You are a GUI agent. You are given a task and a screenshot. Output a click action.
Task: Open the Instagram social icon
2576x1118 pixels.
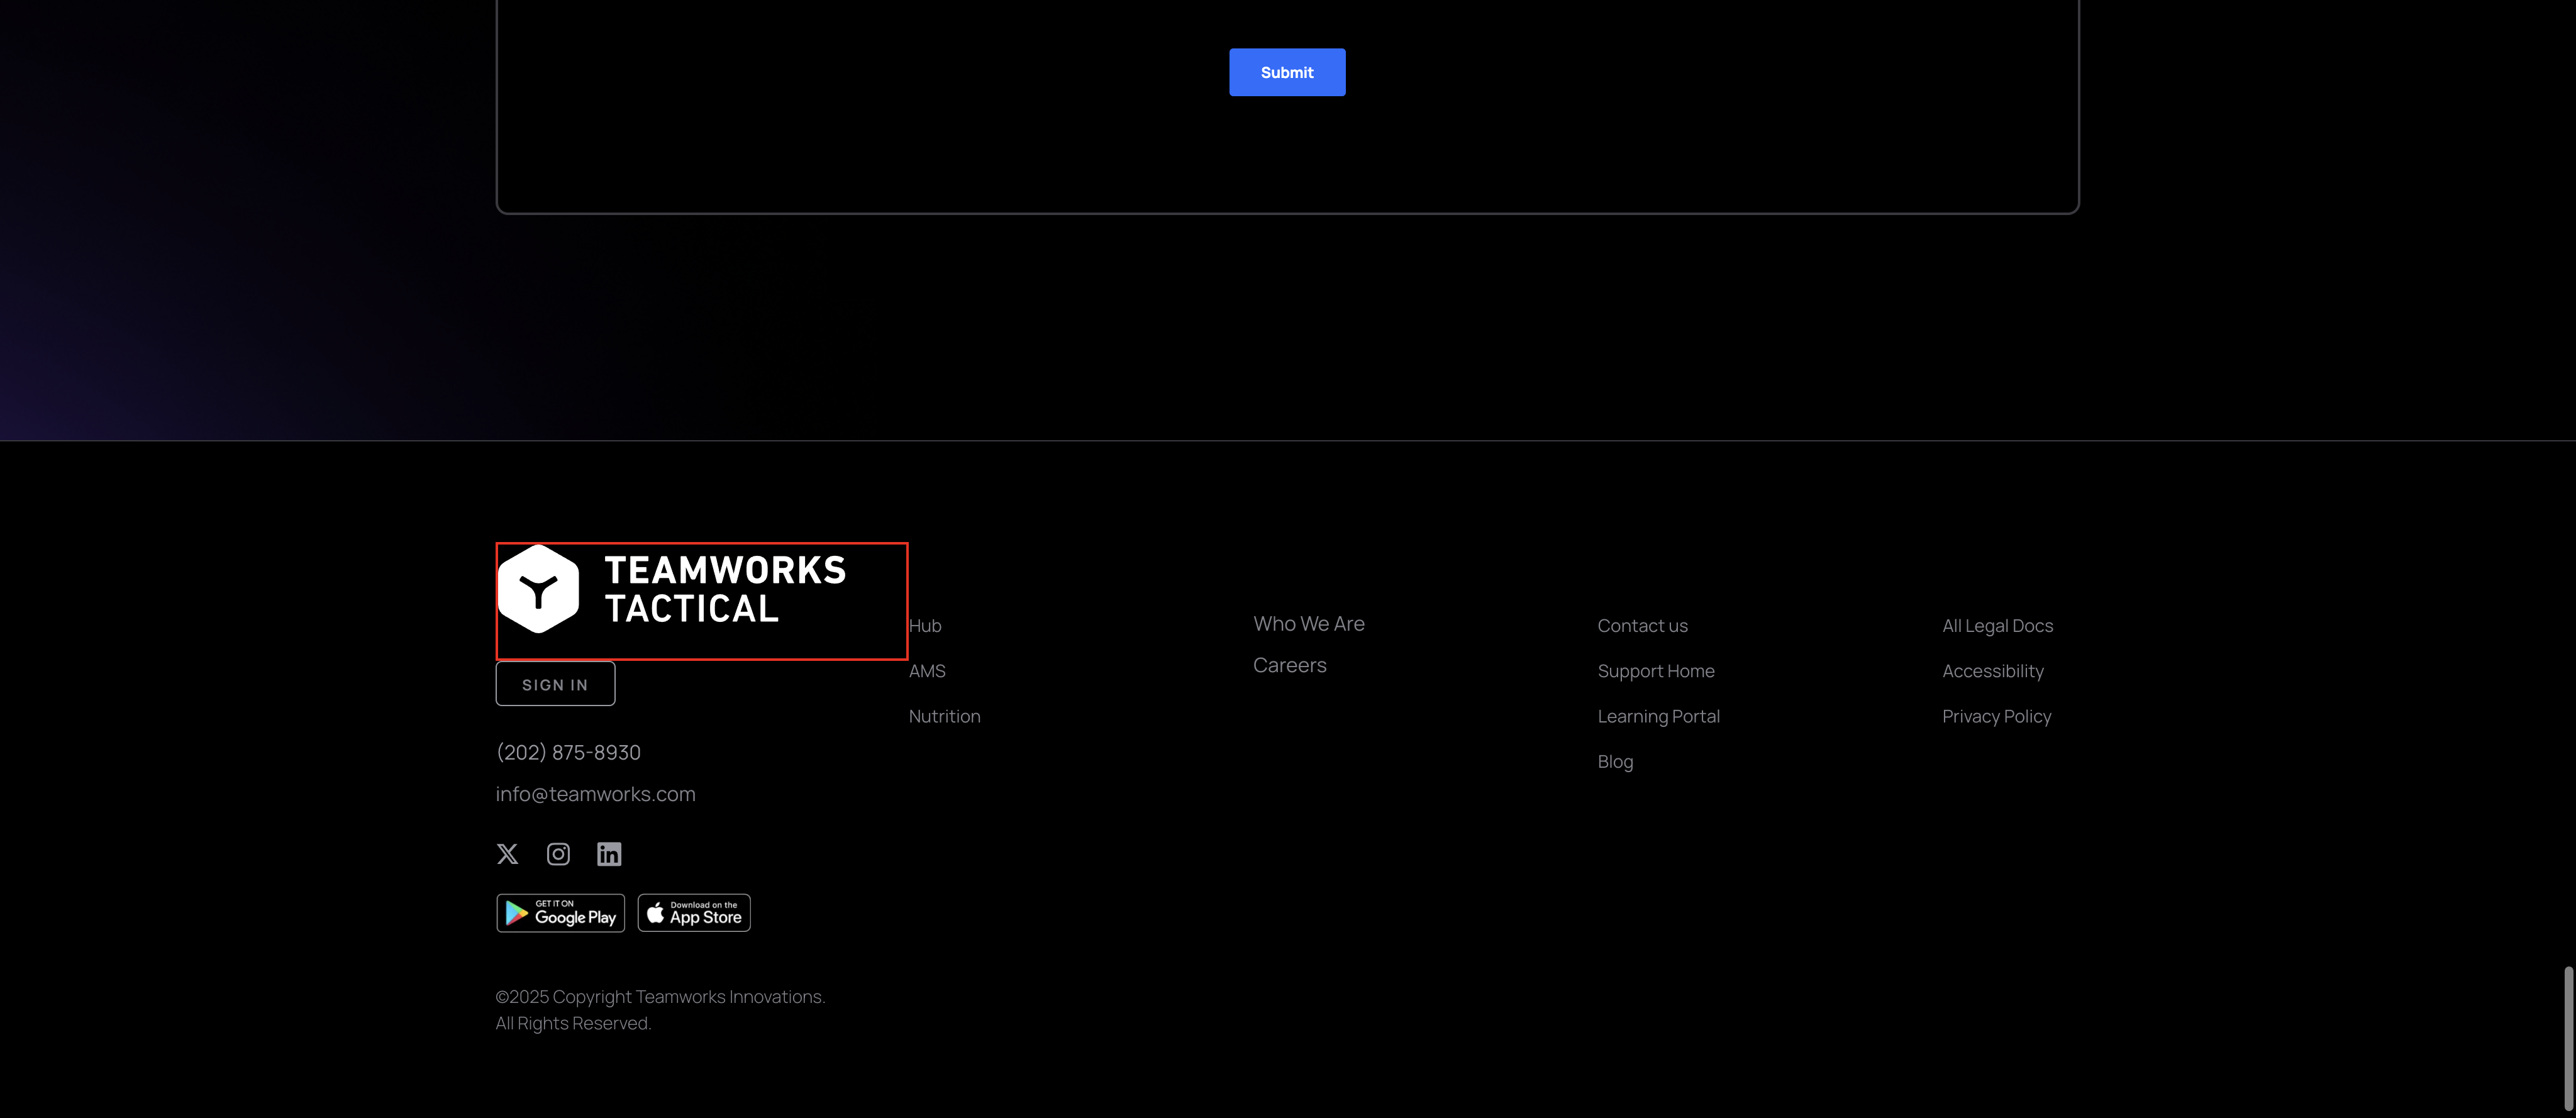coord(558,853)
